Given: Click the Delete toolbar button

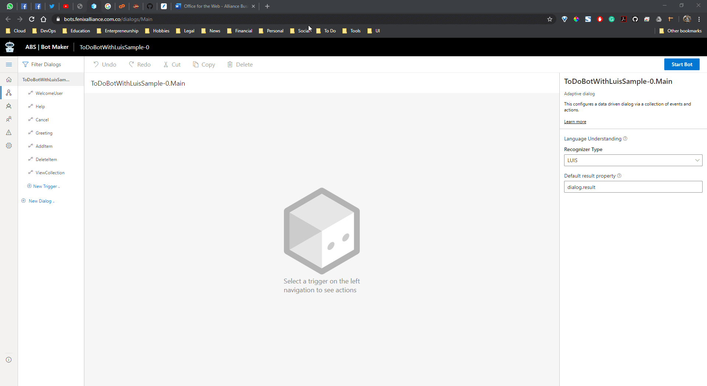Looking at the screenshot, I should [240, 64].
